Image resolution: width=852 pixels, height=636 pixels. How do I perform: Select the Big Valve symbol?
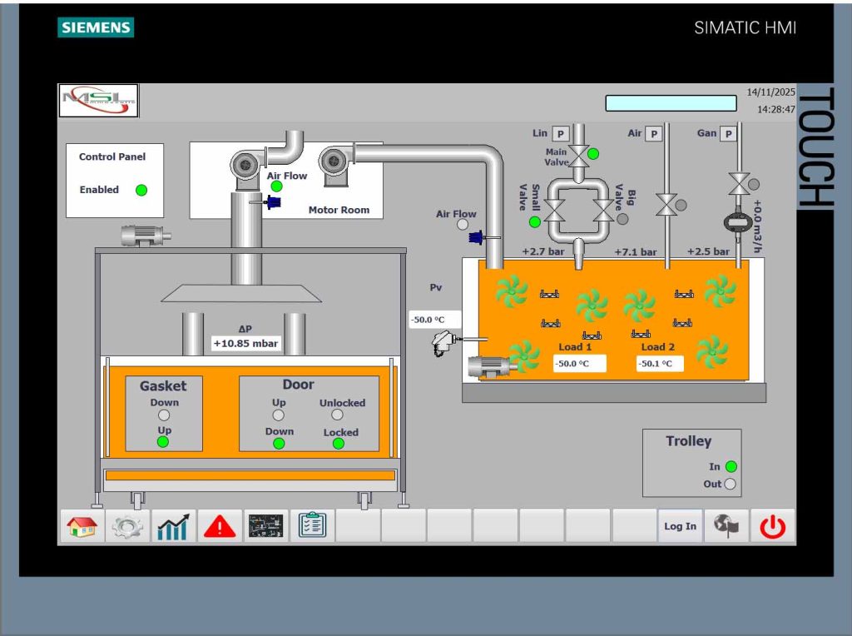602,210
